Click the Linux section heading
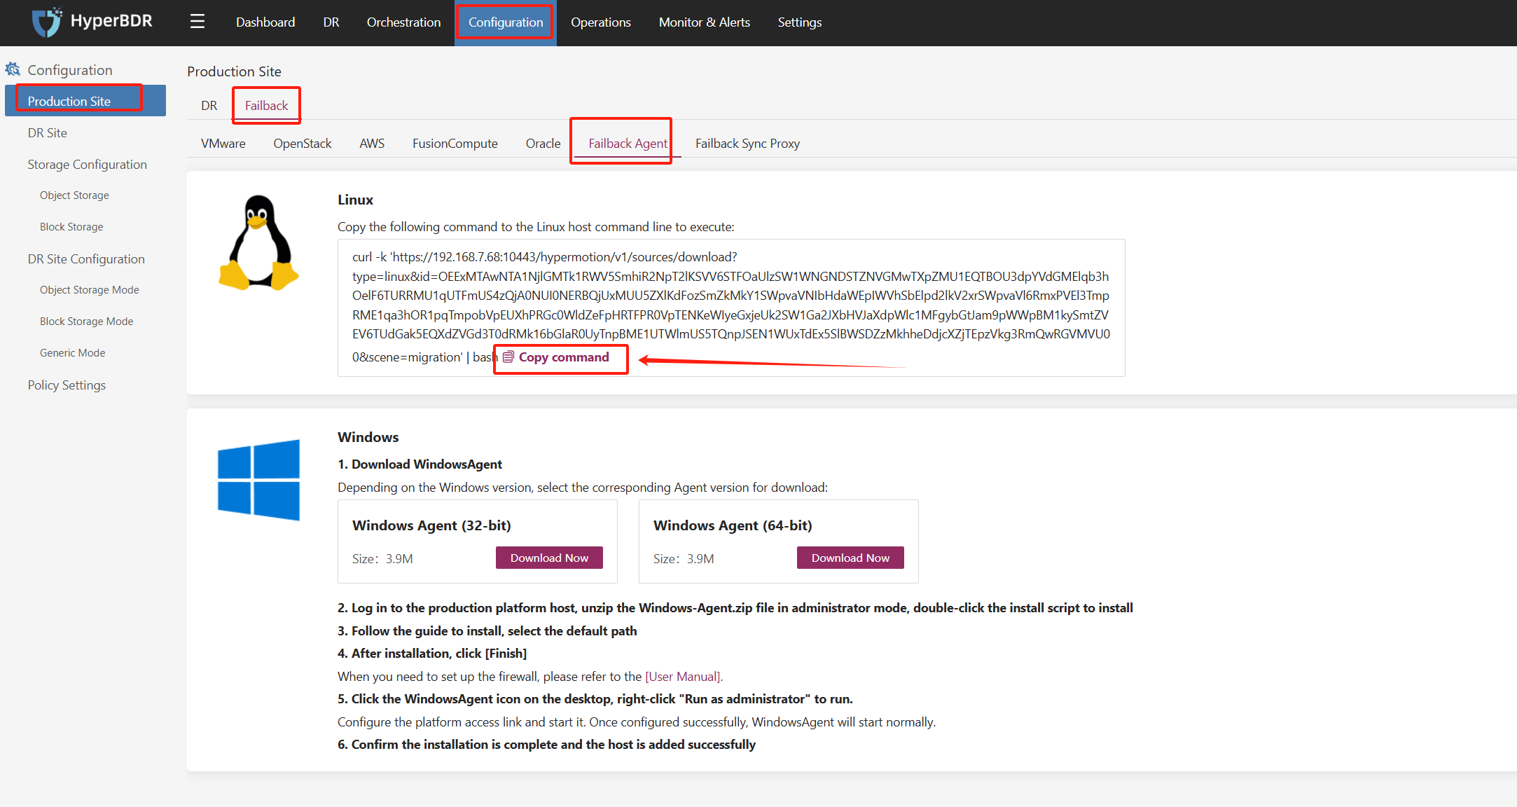 click(x=355, y=200)
